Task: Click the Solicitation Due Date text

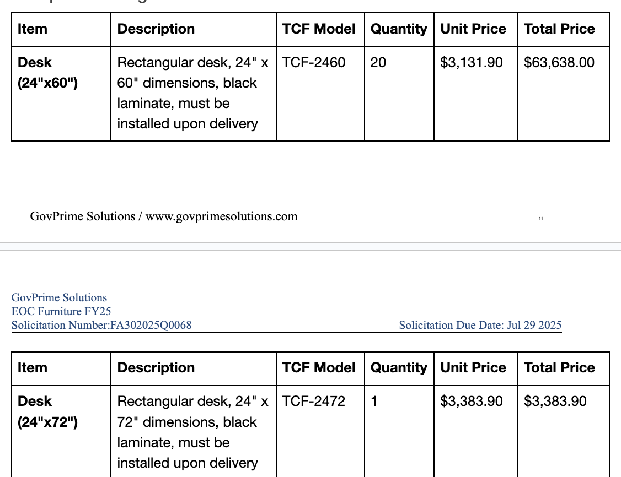Action: pos(480,325)
